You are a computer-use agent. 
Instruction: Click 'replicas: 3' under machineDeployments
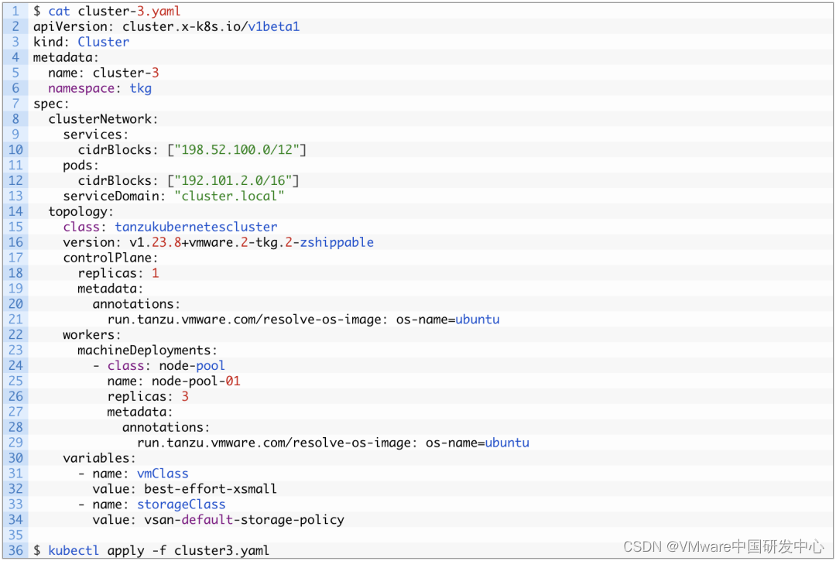tap(148, 396)
